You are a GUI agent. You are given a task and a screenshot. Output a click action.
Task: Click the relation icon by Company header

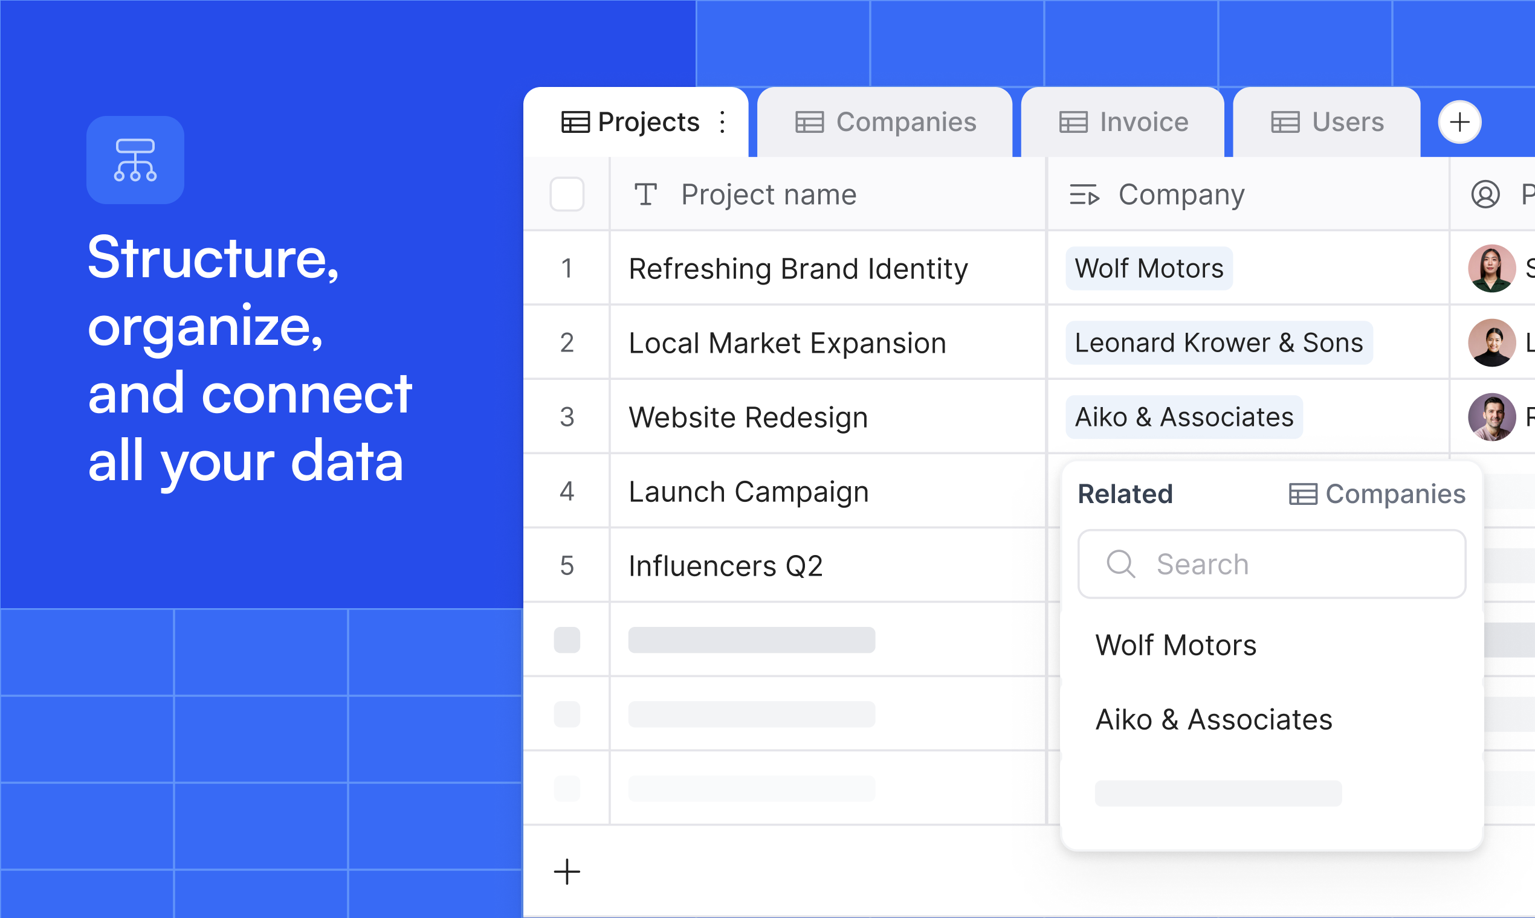pyautogui.click(x=1084, y=195)
